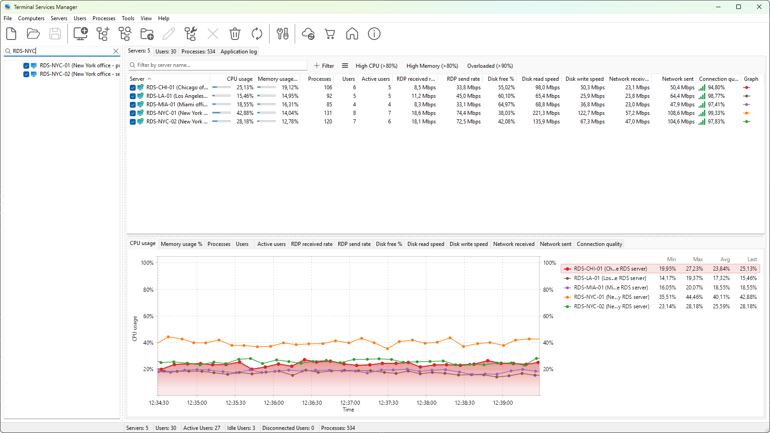Image resolution: width=770 pixels, height=433 pixels.
Task: Click the cloud update check icon
Action: coord(308,34)
